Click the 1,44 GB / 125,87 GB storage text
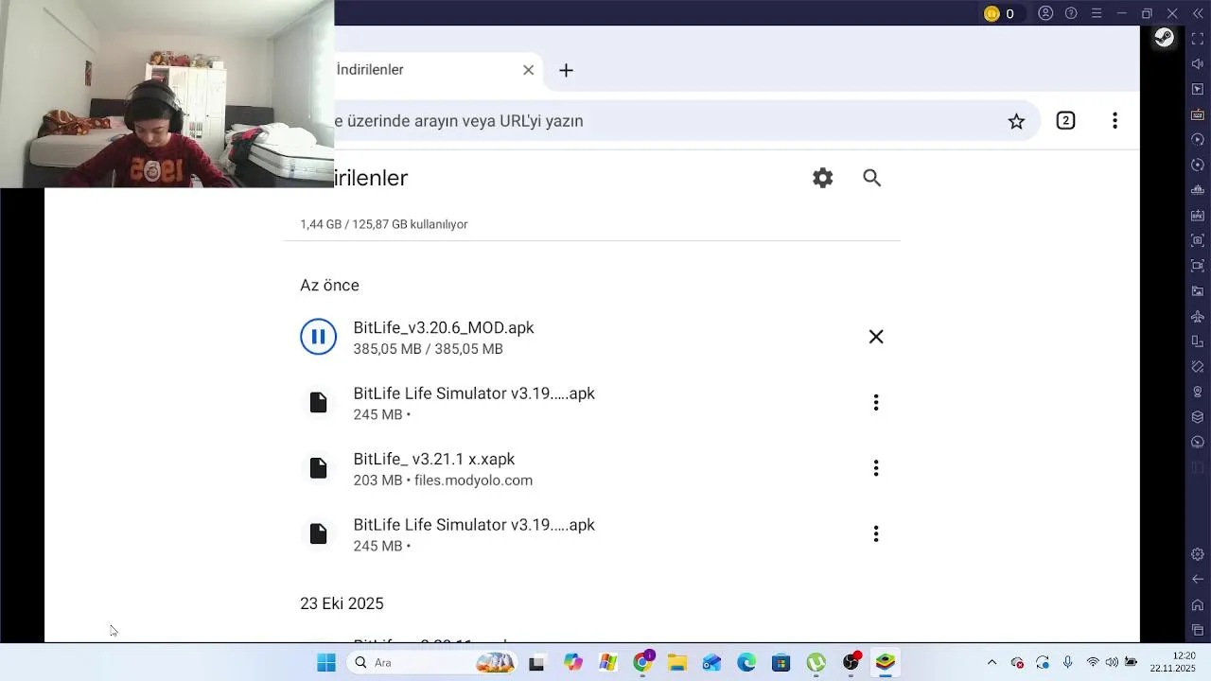Viewport: 1211px width, 681px height. (383, 225)
